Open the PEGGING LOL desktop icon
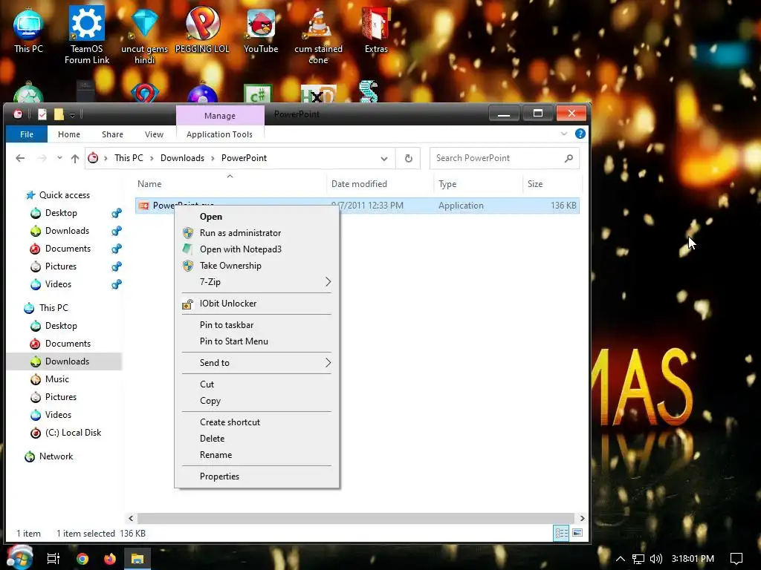 (x=202, y=30)
